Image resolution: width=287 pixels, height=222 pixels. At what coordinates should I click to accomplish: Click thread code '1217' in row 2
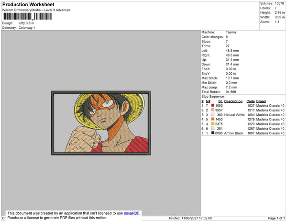coord(251,110)
